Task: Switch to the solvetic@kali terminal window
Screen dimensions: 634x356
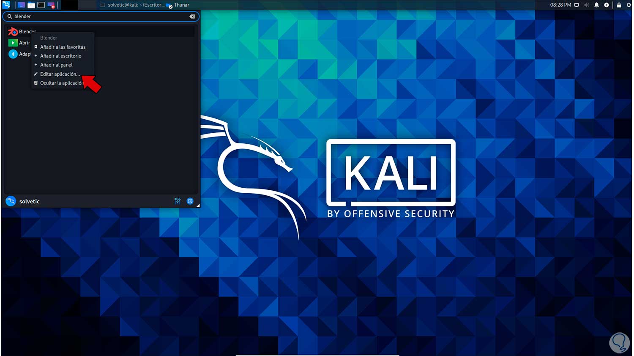Action: point(132,5)
